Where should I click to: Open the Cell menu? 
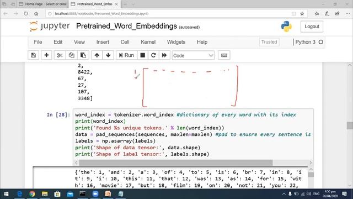click(125, 42)
